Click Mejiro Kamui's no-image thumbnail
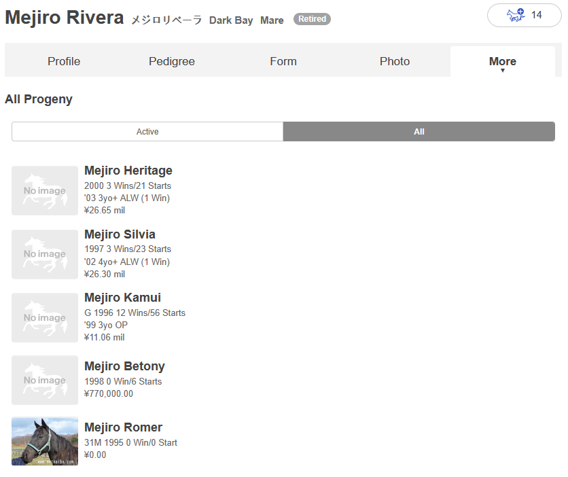 click(x=45, y=317)
